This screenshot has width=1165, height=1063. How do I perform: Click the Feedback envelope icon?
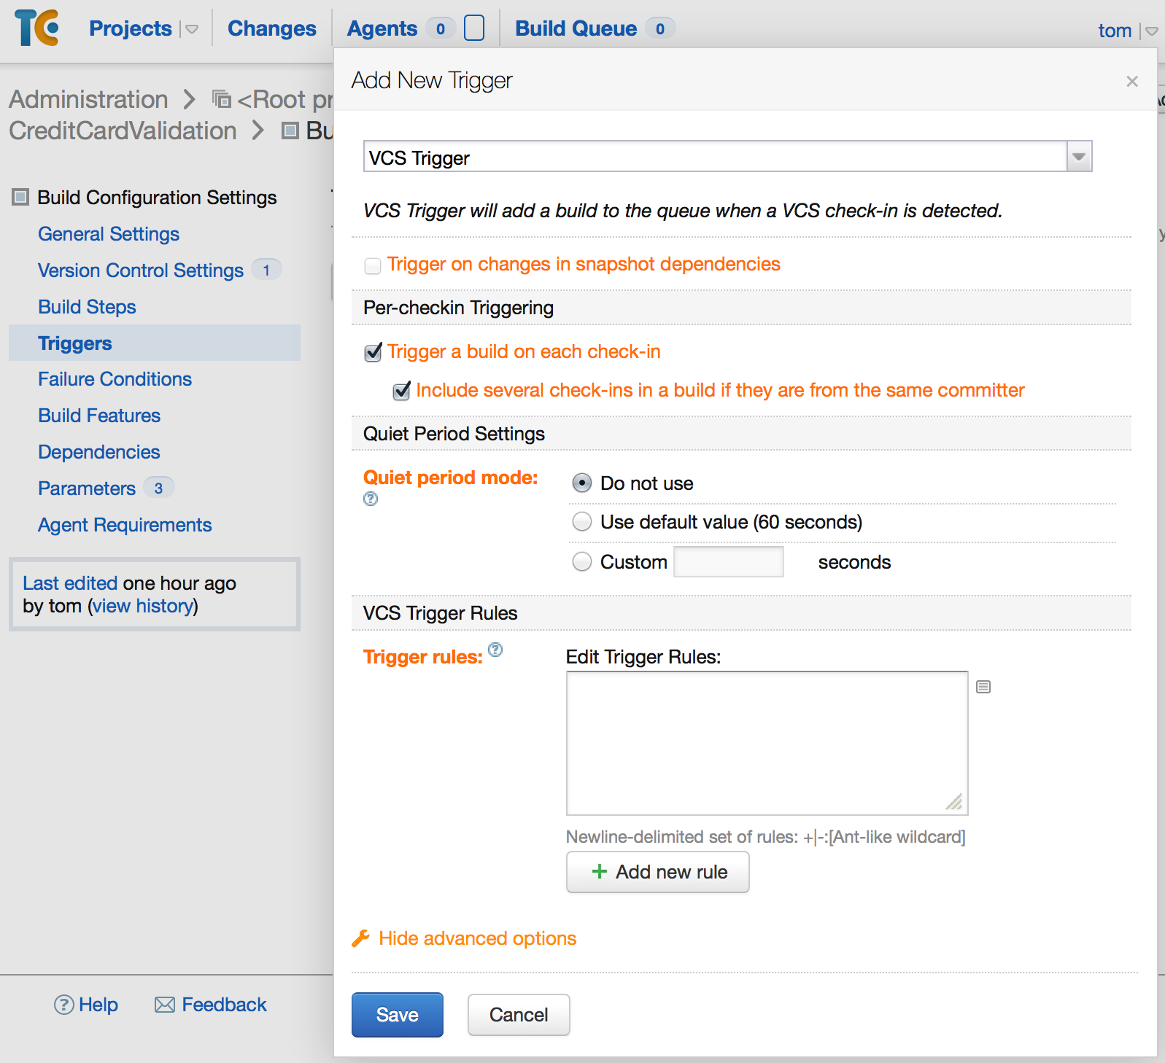click(165, 1005)
